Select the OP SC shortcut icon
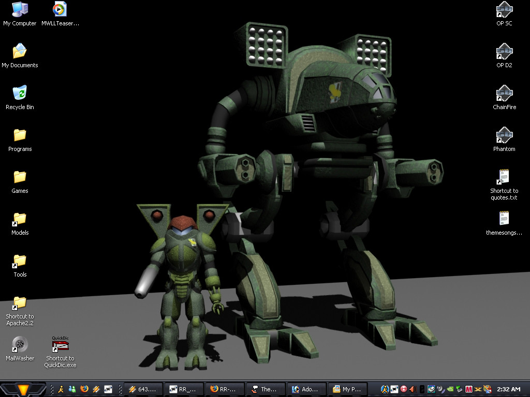530x397 pixels. click(x=504, y=14)
